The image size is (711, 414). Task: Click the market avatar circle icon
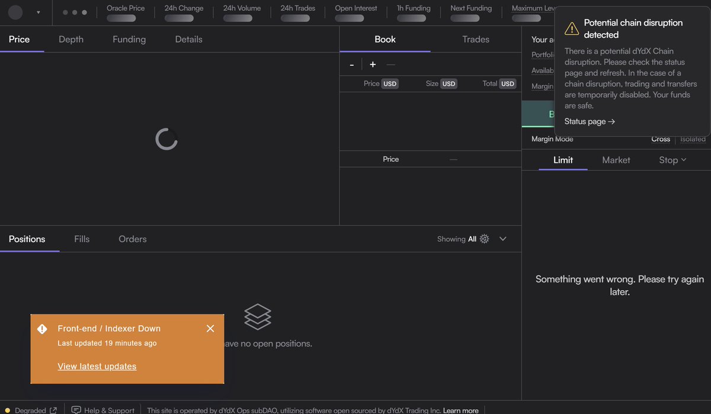point(15,12)
